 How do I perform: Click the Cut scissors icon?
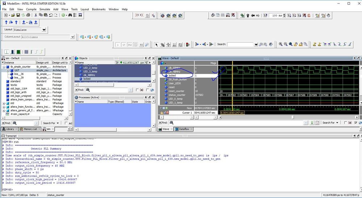(x=36, y=15)
